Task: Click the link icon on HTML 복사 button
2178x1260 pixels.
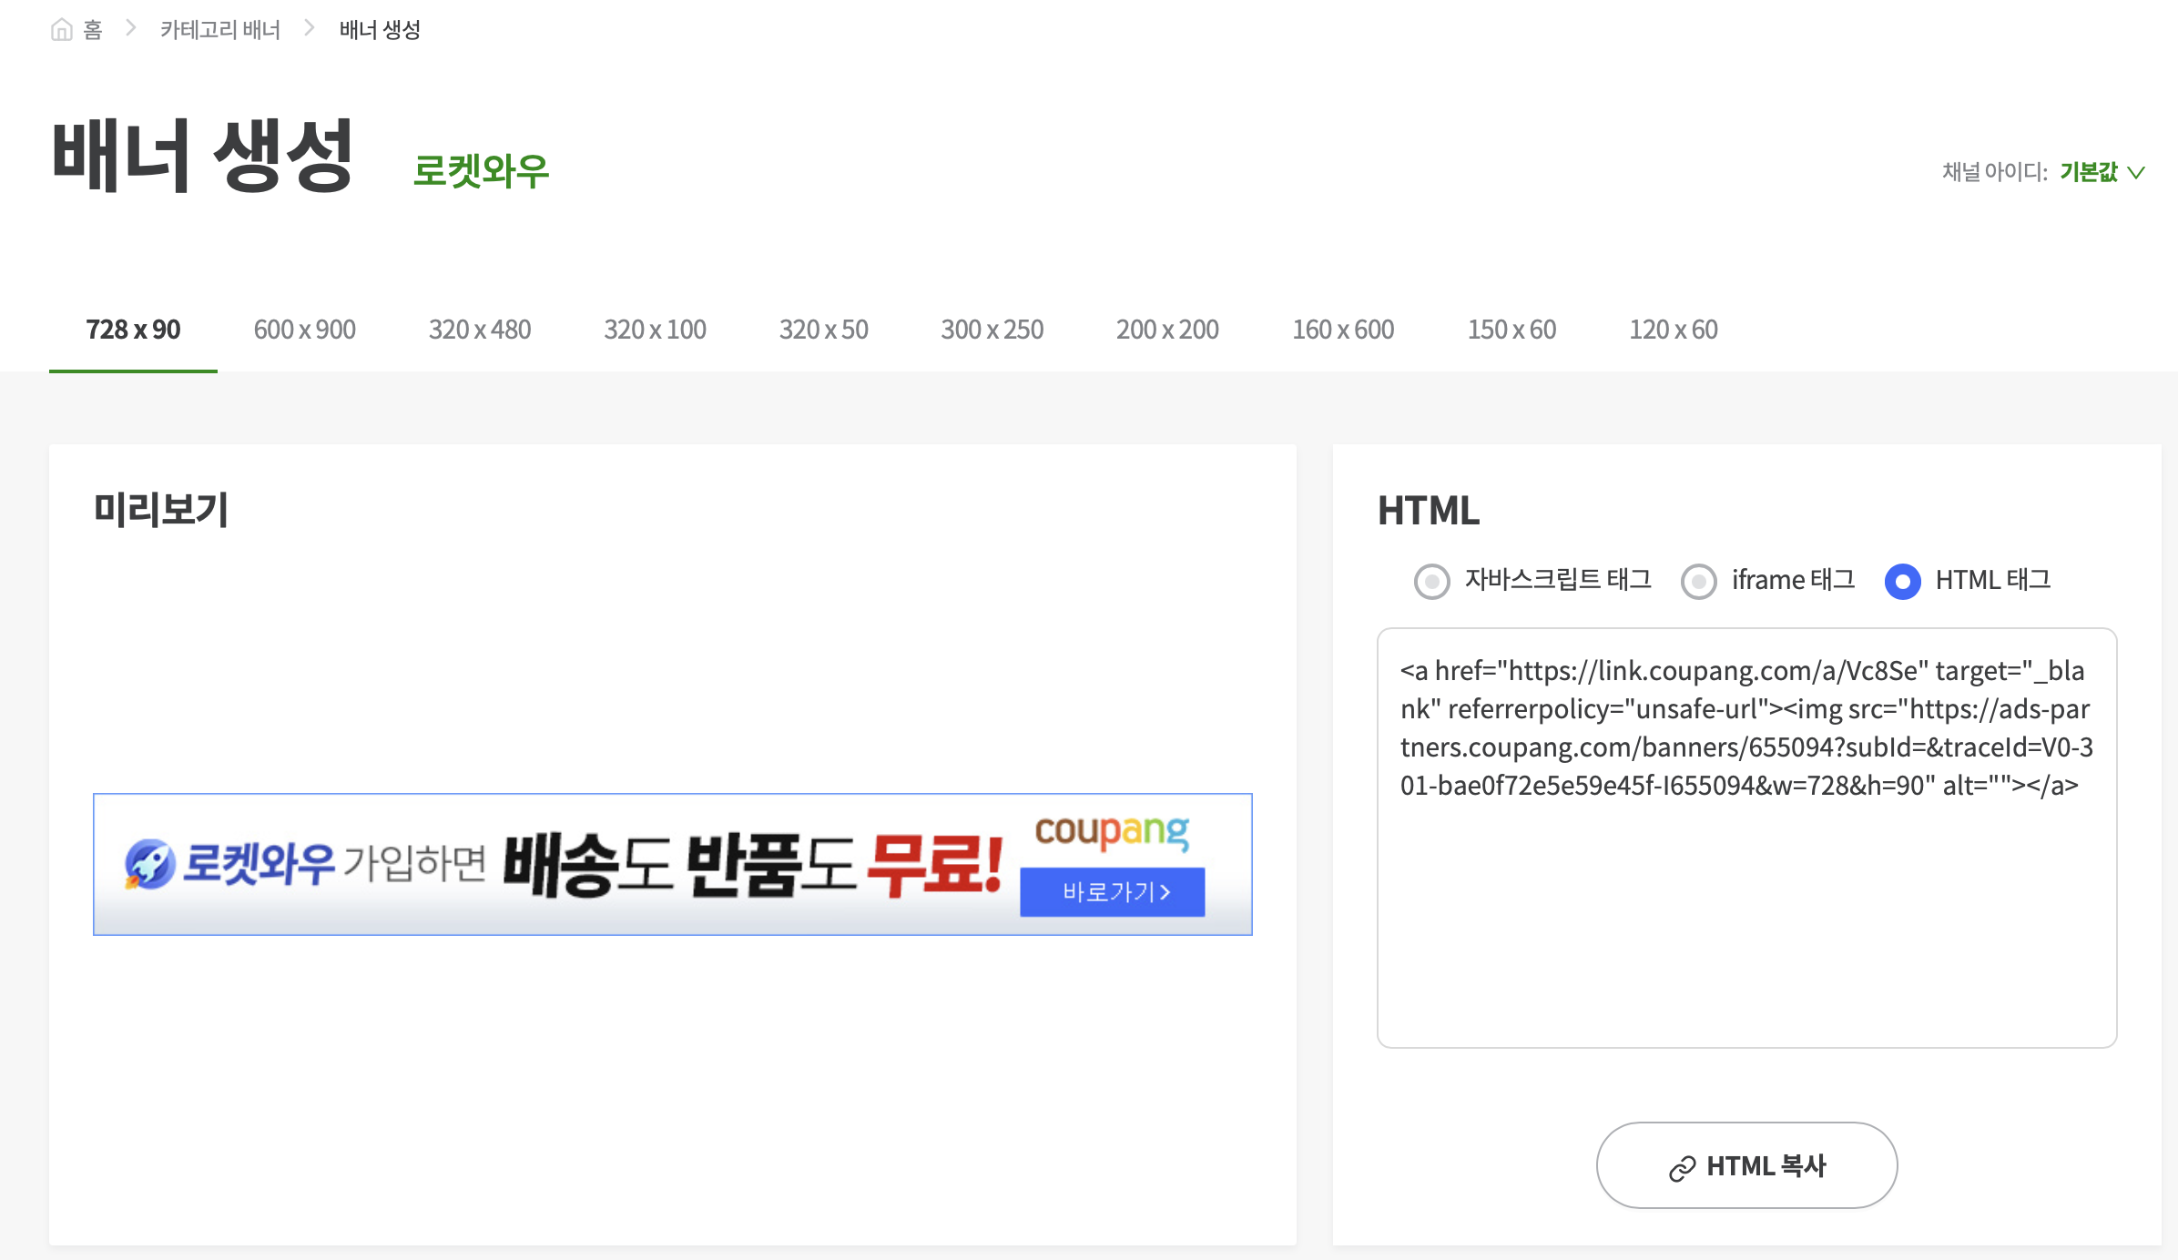Action: [1682, 1167]
